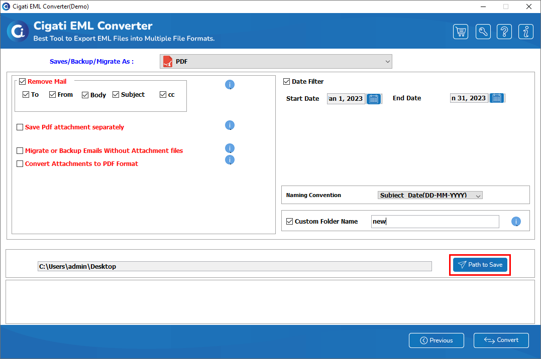Click the Cigati logo in the header
The height and width of the screenshot is (359, 541).
coord(18,32)
